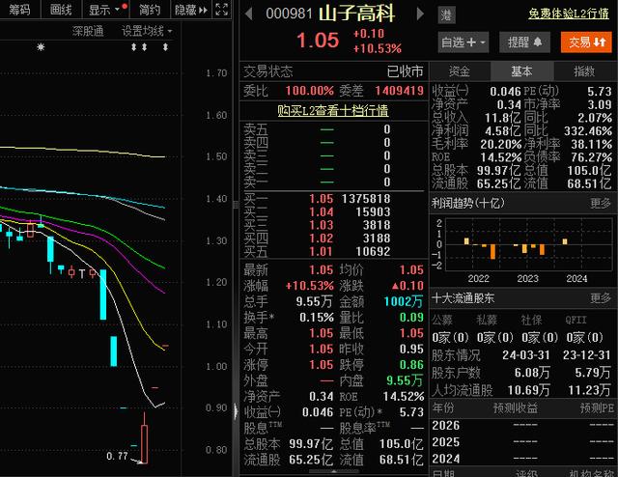
Task: Open the 免费体验L2行情 link
Action: click(x=569, y=14)
